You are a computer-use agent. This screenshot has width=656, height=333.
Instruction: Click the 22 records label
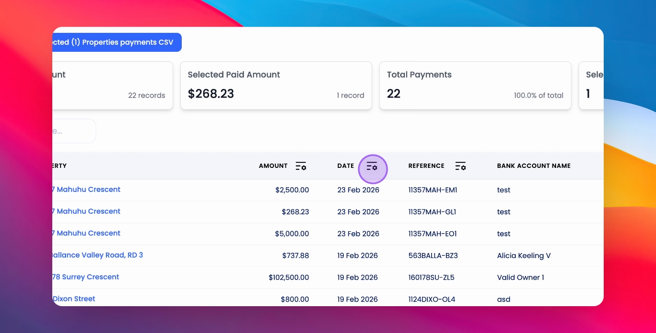click(147, 96)
